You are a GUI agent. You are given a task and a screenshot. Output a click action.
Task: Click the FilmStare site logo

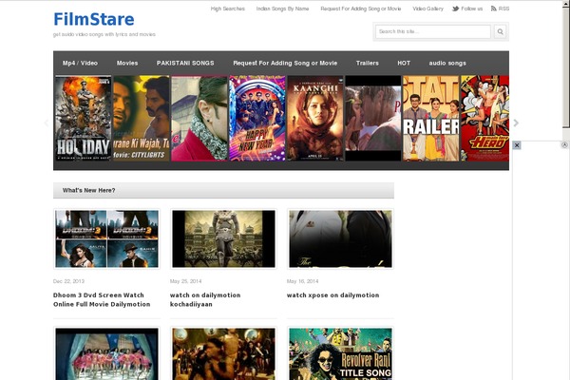pyautogui.click(x=94, y=19)
